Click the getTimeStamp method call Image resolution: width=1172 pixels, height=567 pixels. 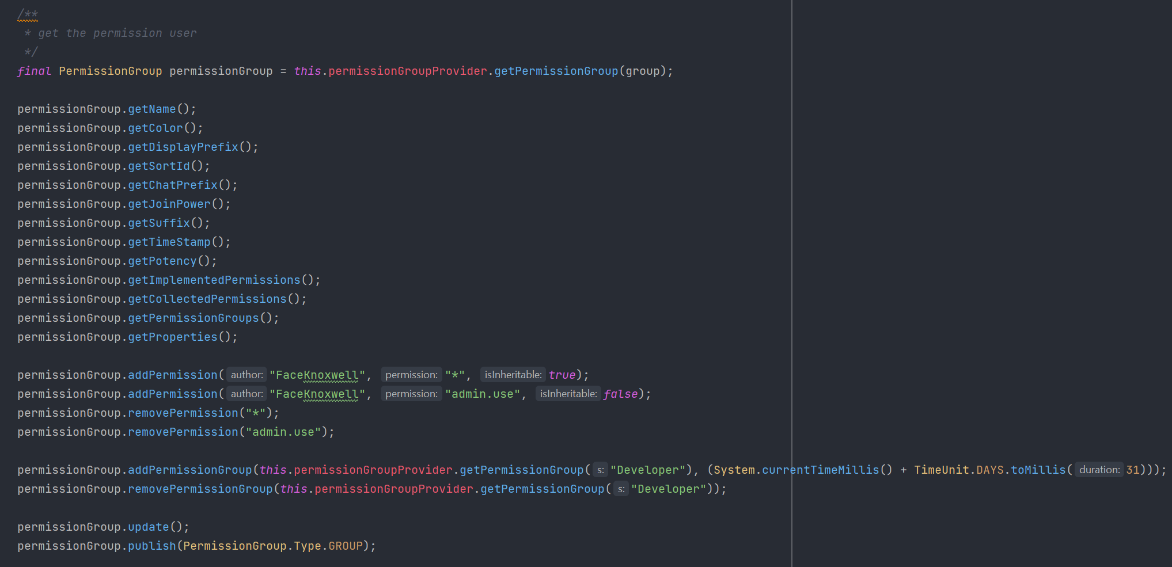[x=169, y=242]
